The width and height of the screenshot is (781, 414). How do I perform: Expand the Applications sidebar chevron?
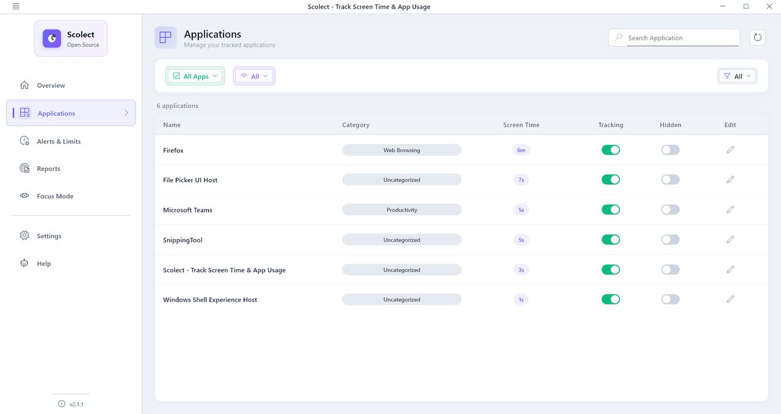pyautogui.click(x=126, y=113)
